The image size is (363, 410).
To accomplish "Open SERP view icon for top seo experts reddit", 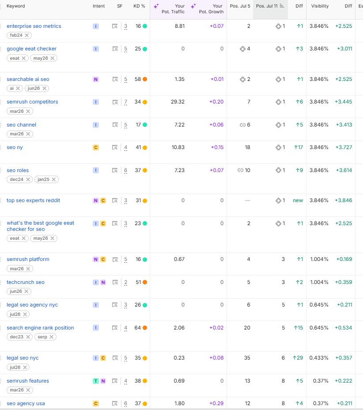I will (x=115, y=200).
